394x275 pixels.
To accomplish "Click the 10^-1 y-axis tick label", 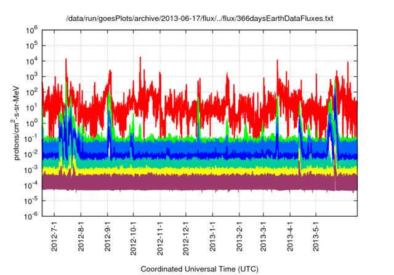I will [31, 139].
